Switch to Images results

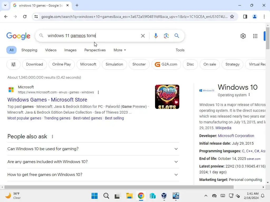pos(70,50)
